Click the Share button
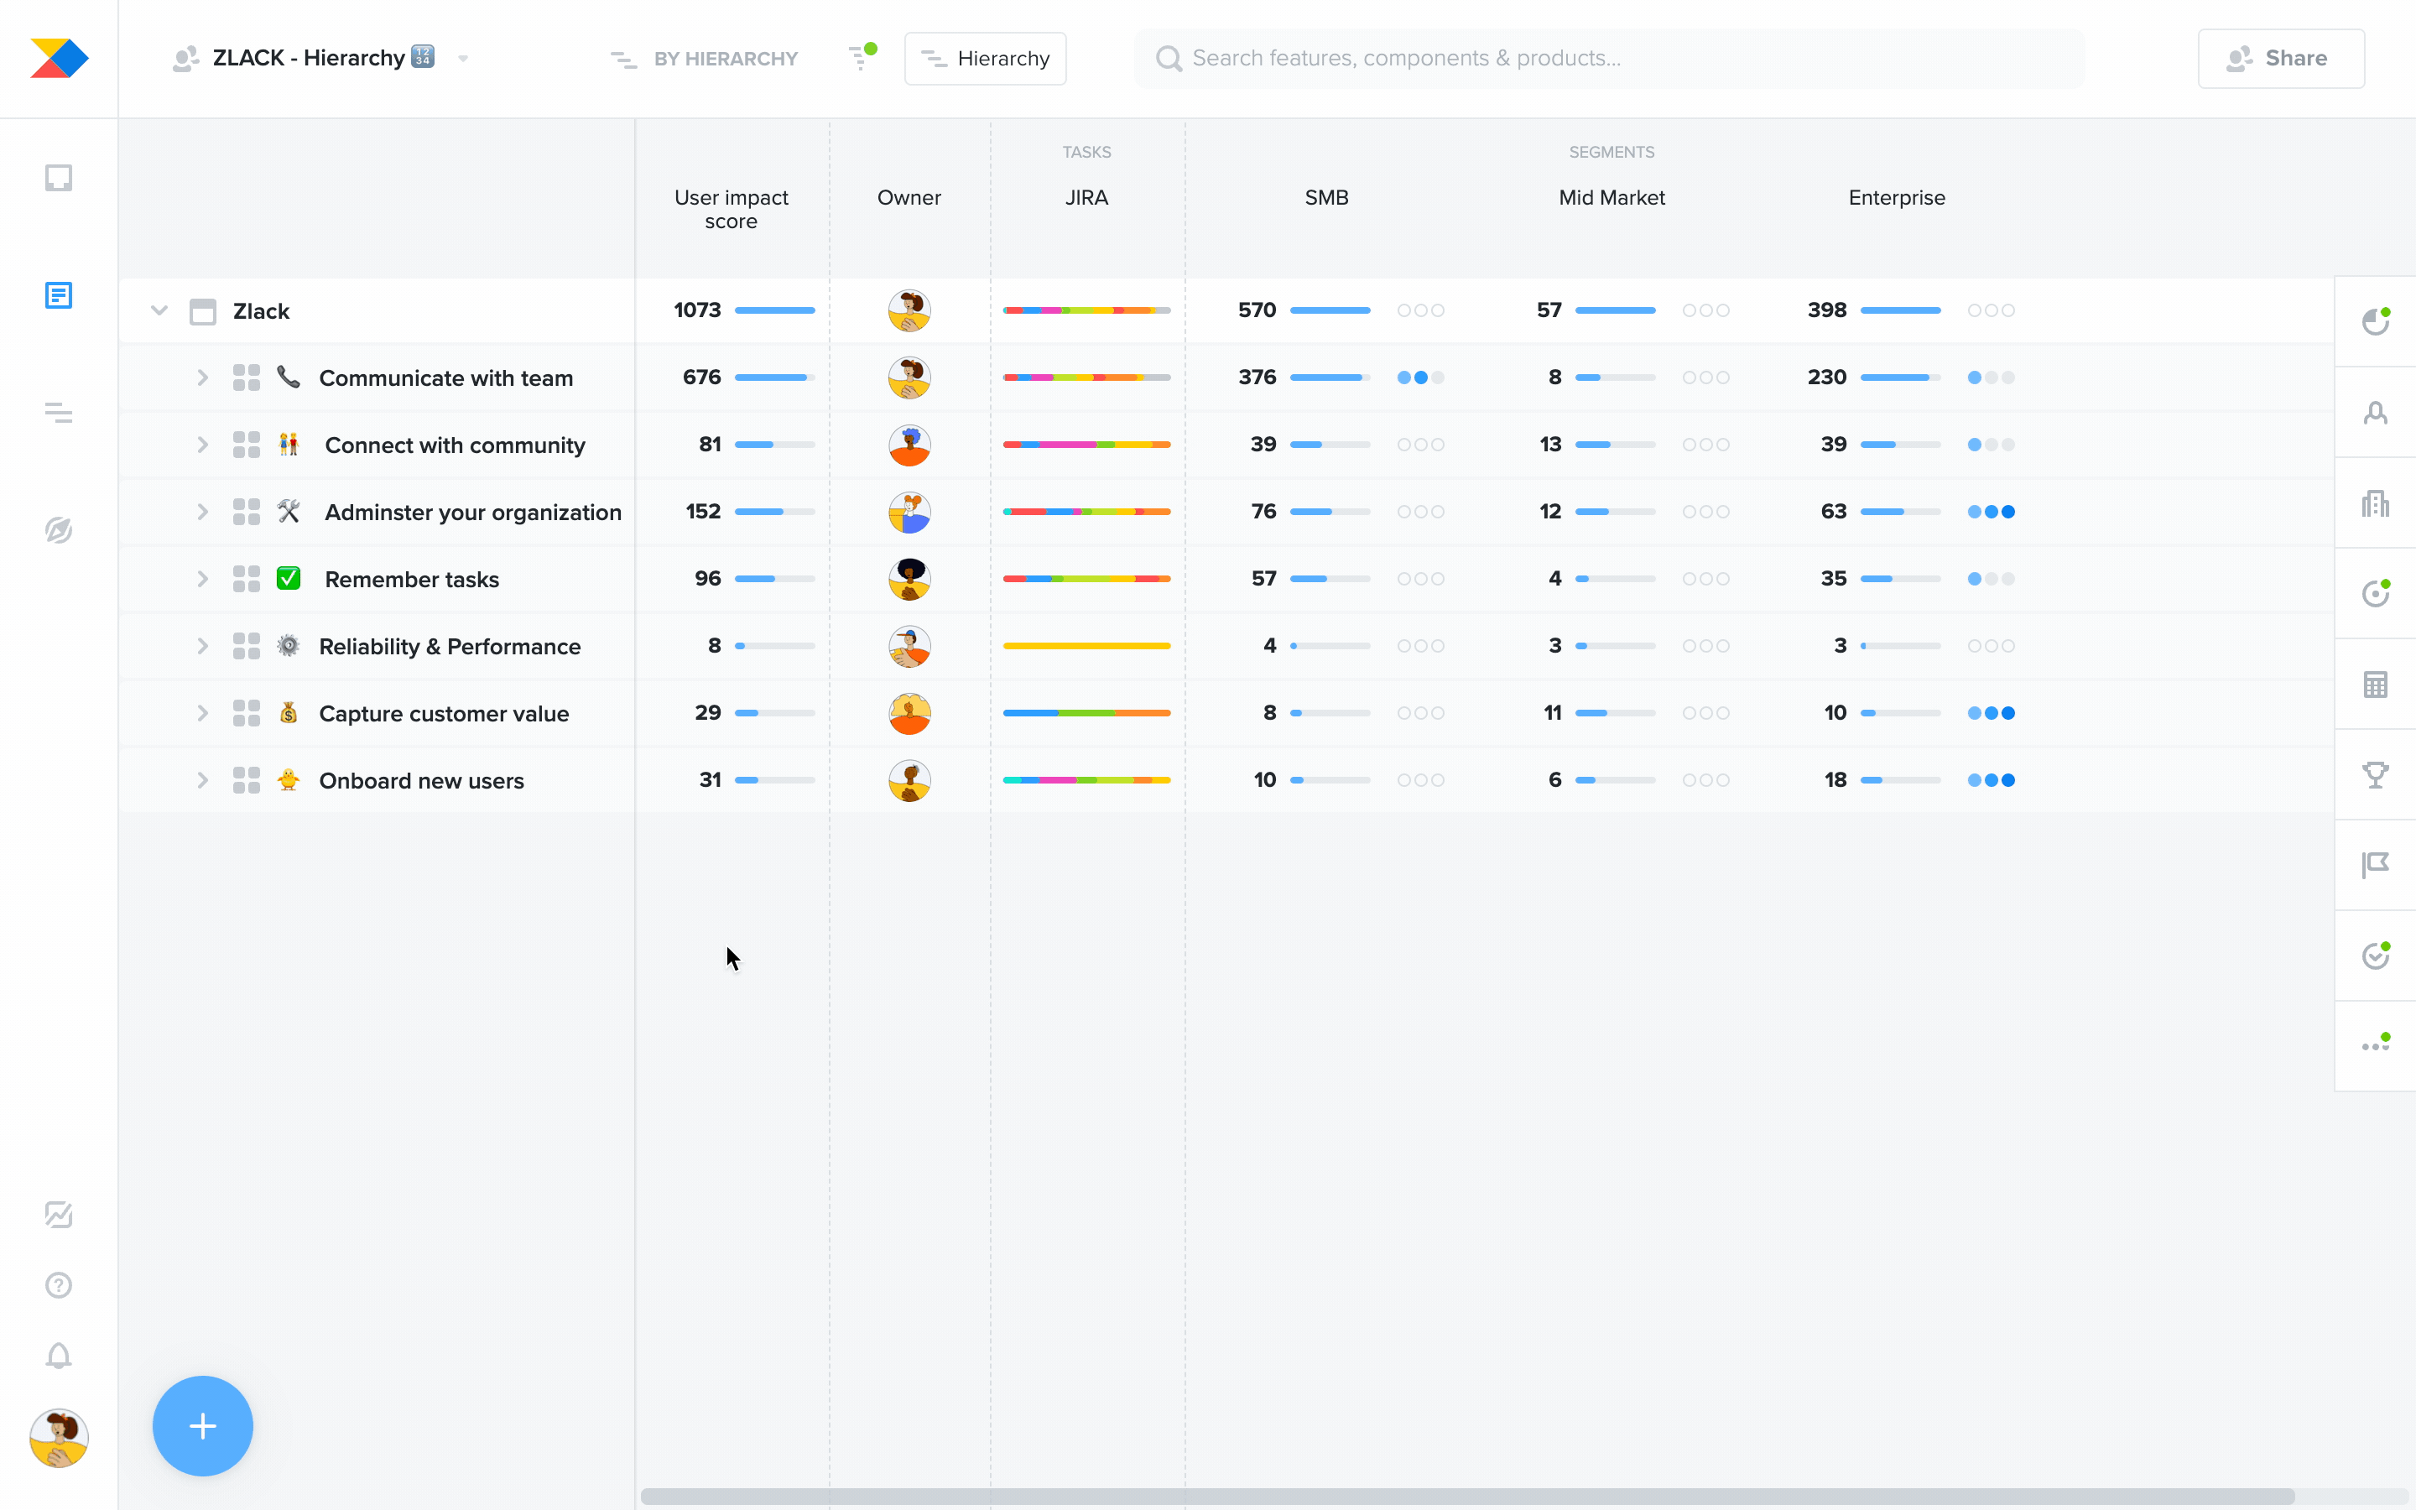This screenshot has height=1510, width=2416. tap(2280, 58)
